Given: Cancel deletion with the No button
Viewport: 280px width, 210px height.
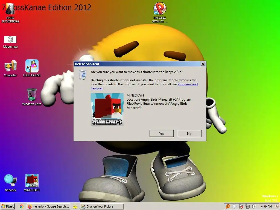Looking at the screenshot, I should tap(189, 133).
